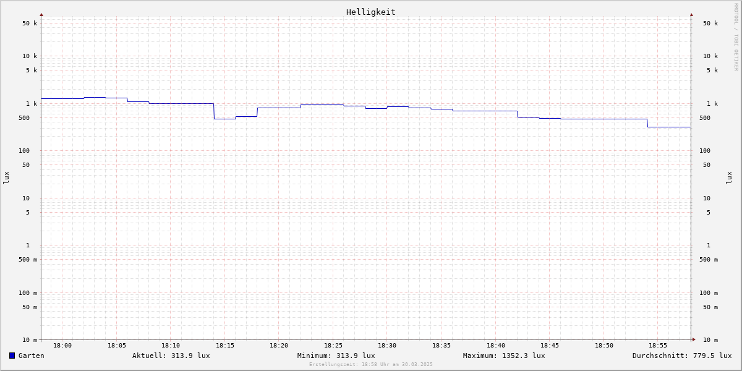Image resolution: width=742 pixels, height=371 pixels.
Task: Click the left axis 1 k label
Action: pyautogui.click(x=32, y=104)
